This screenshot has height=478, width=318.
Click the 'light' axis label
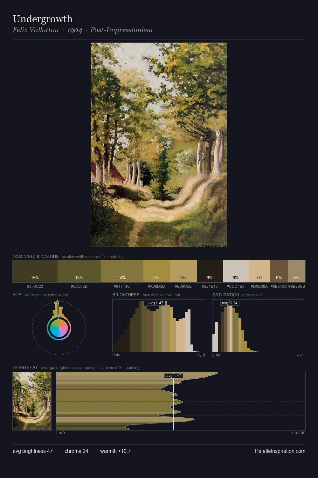(201, 355)
